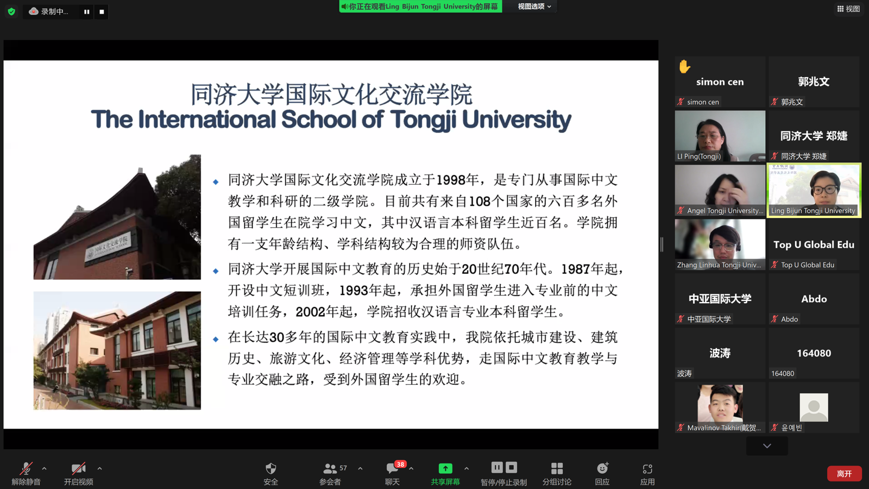Open the 应用 apps panel

tap(647, 474)
